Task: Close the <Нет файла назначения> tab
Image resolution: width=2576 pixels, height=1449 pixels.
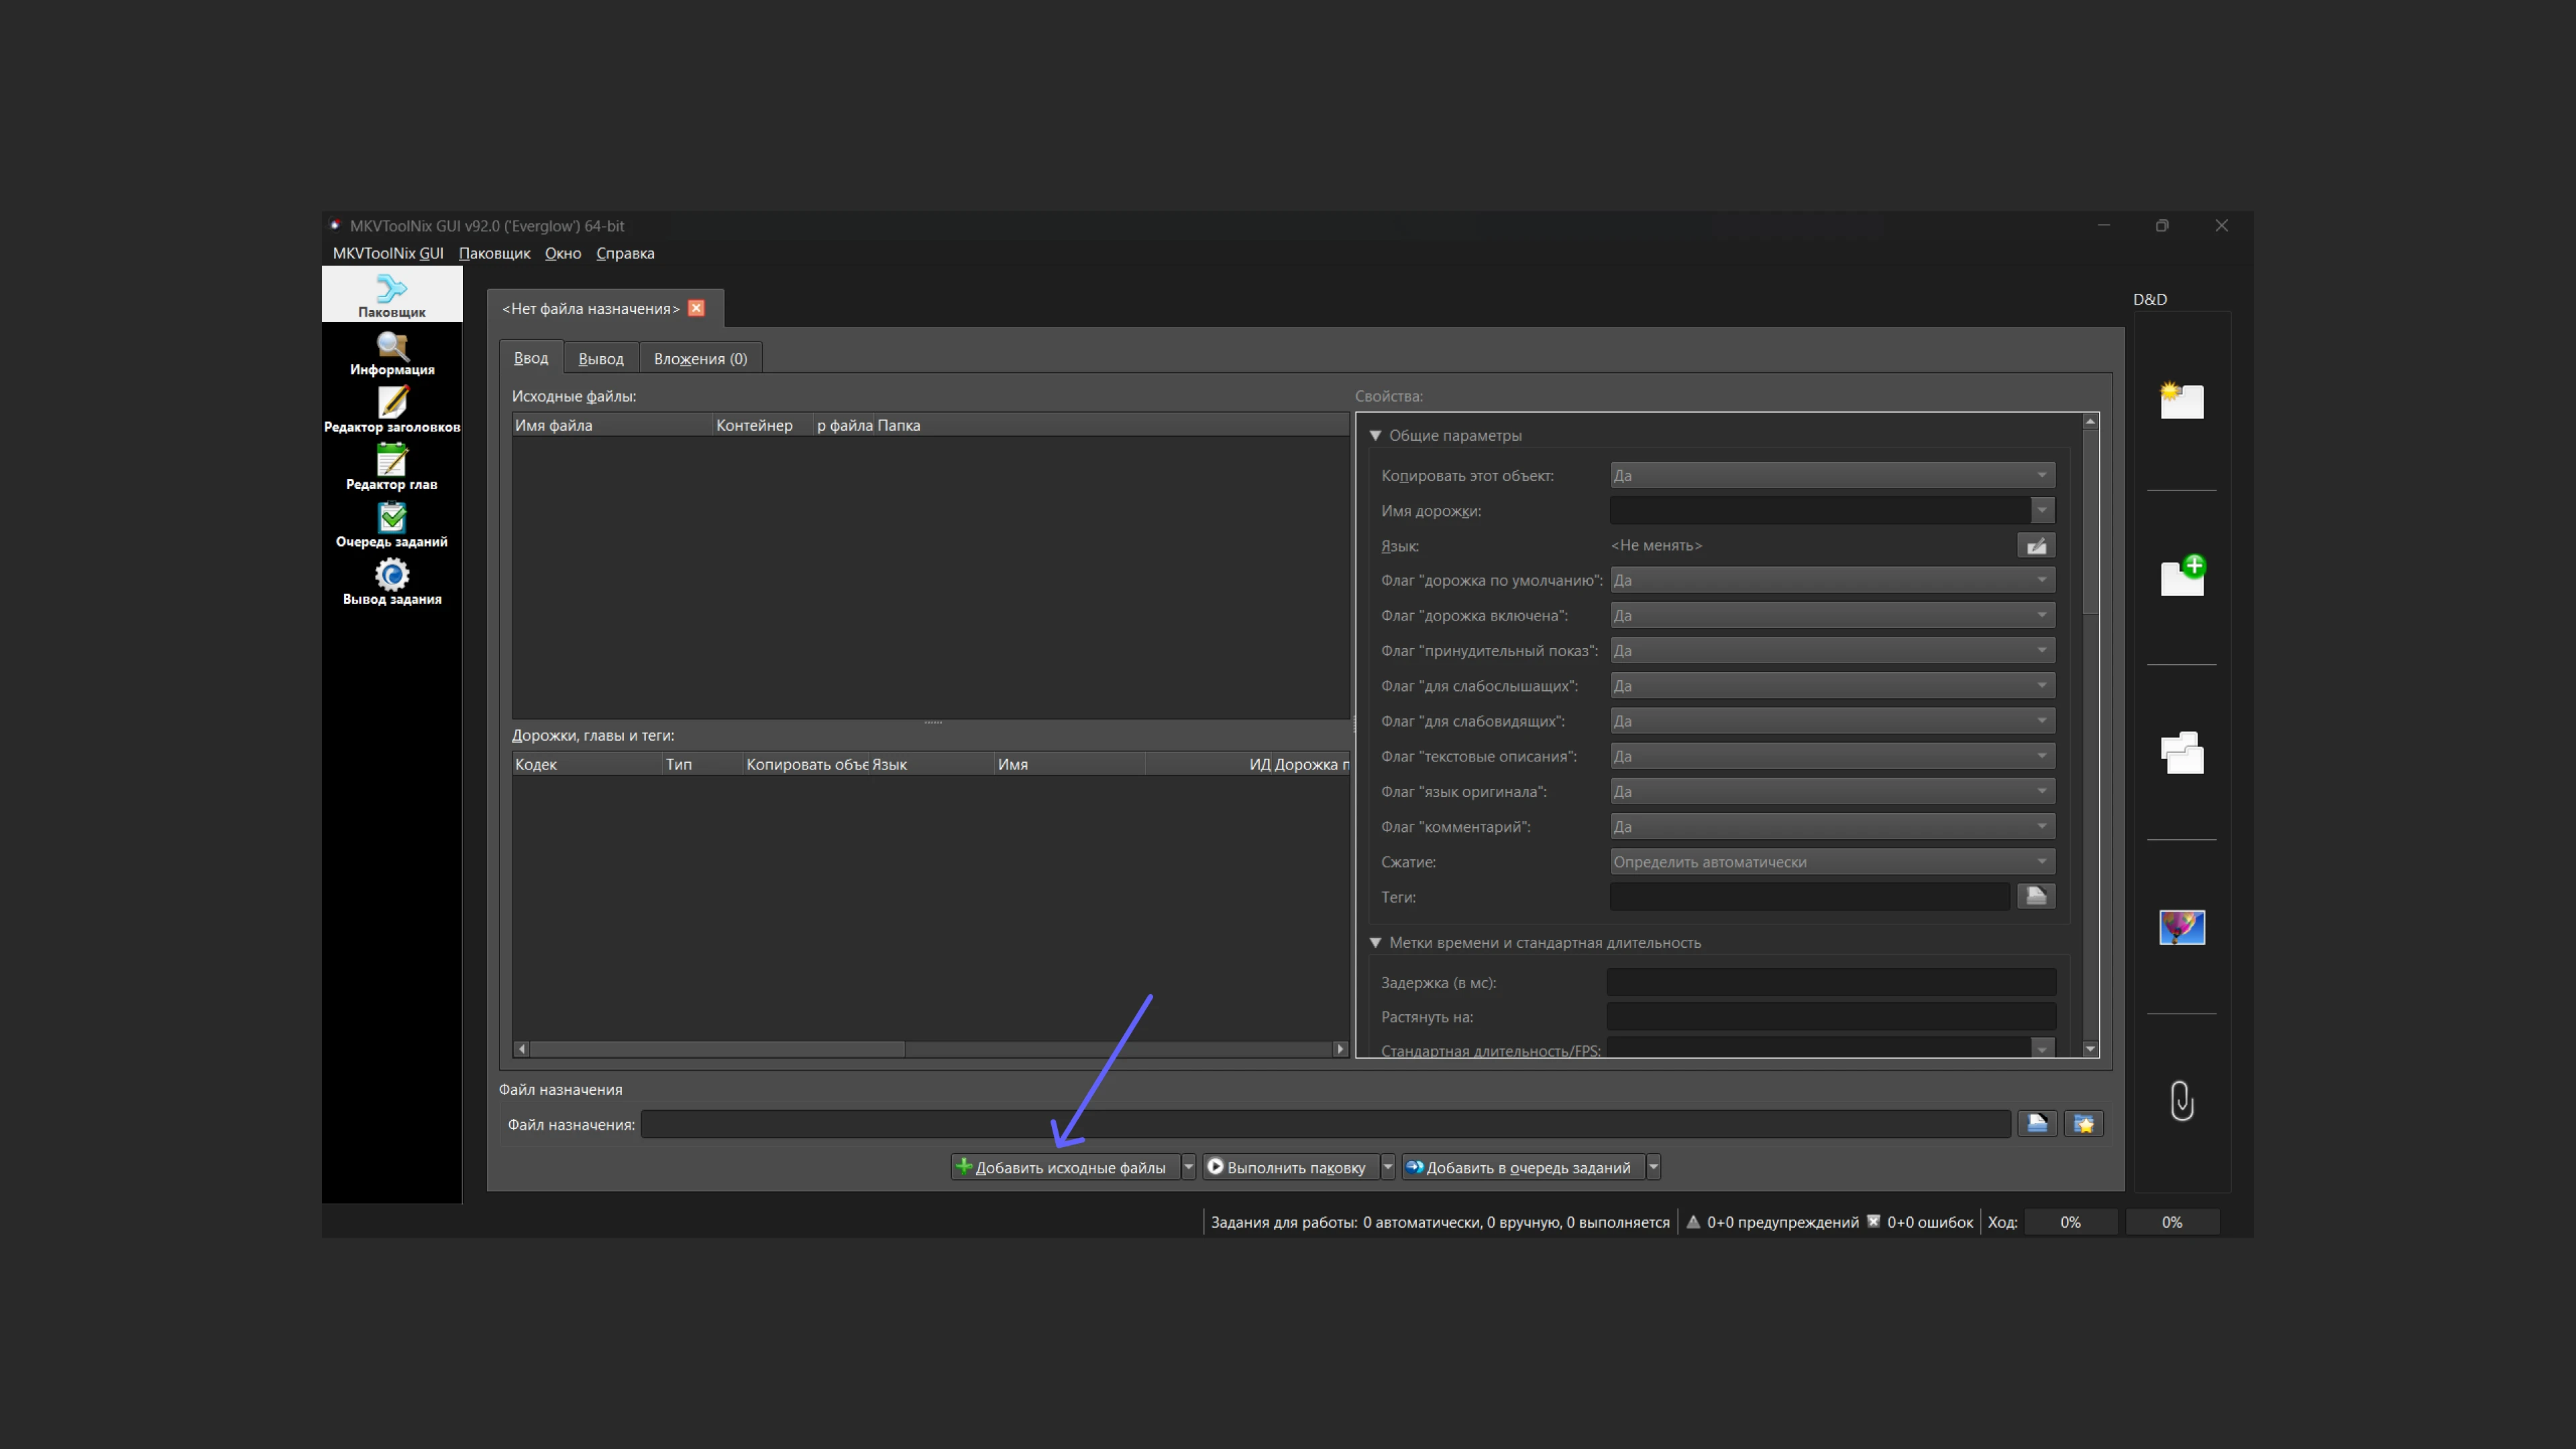Action: point(696,308)
